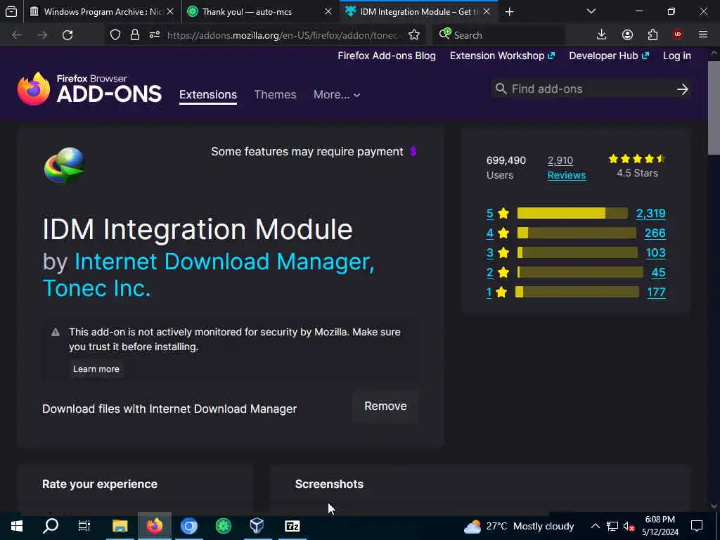Open the Themes section
The height and width of the screenshot is (540, 720).
coord(275,95)
